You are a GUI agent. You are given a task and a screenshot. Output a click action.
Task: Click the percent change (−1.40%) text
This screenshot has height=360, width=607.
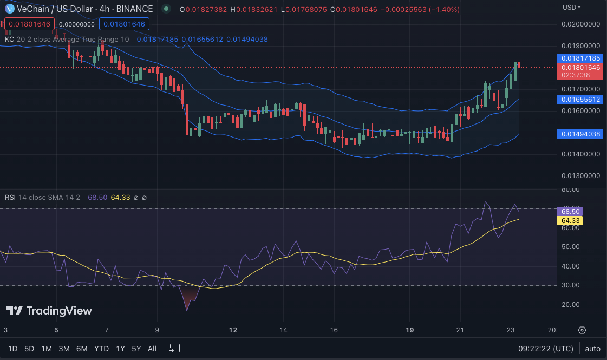pyautogui.click(x=445, y=9)
